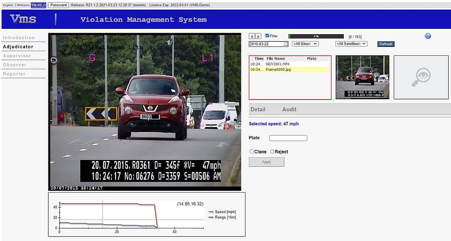Screen dimensions: 451x241
Task: Select the red car thumbnail image
Action: 362,77
